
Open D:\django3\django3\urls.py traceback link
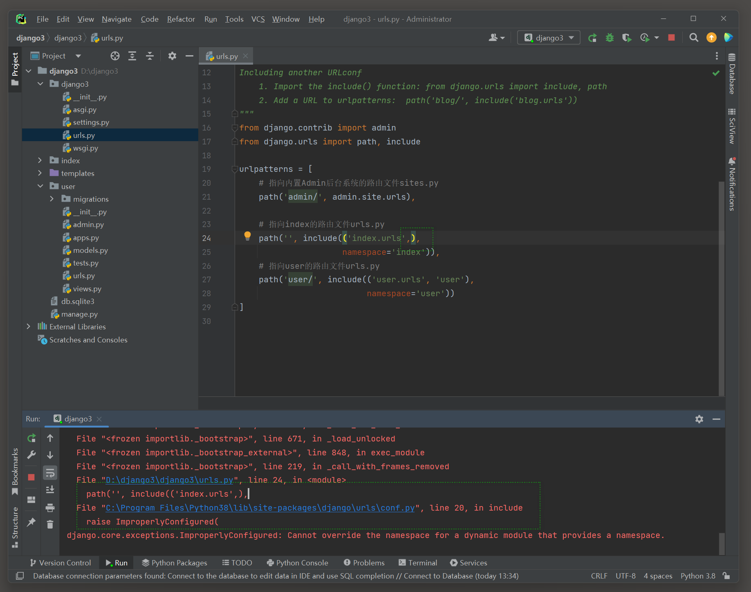[169, 480]
